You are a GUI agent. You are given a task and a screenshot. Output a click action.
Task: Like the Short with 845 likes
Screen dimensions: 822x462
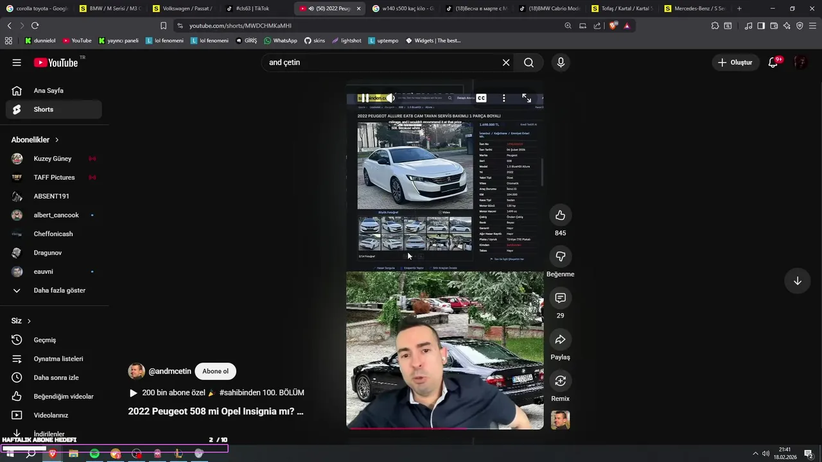pyautogui.click(x=560, y=215)
